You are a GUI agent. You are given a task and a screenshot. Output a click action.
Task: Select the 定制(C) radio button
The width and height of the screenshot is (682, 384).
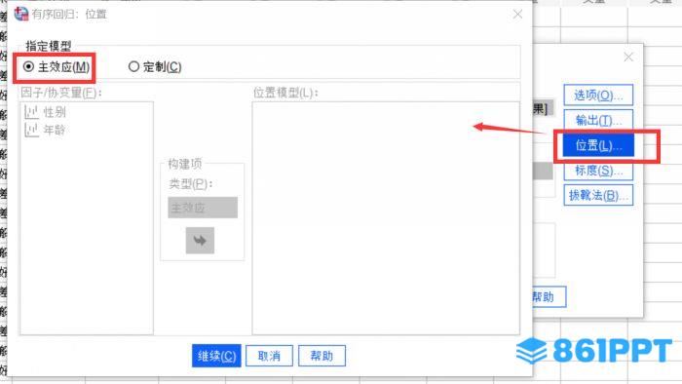click(x=133, y=67)
